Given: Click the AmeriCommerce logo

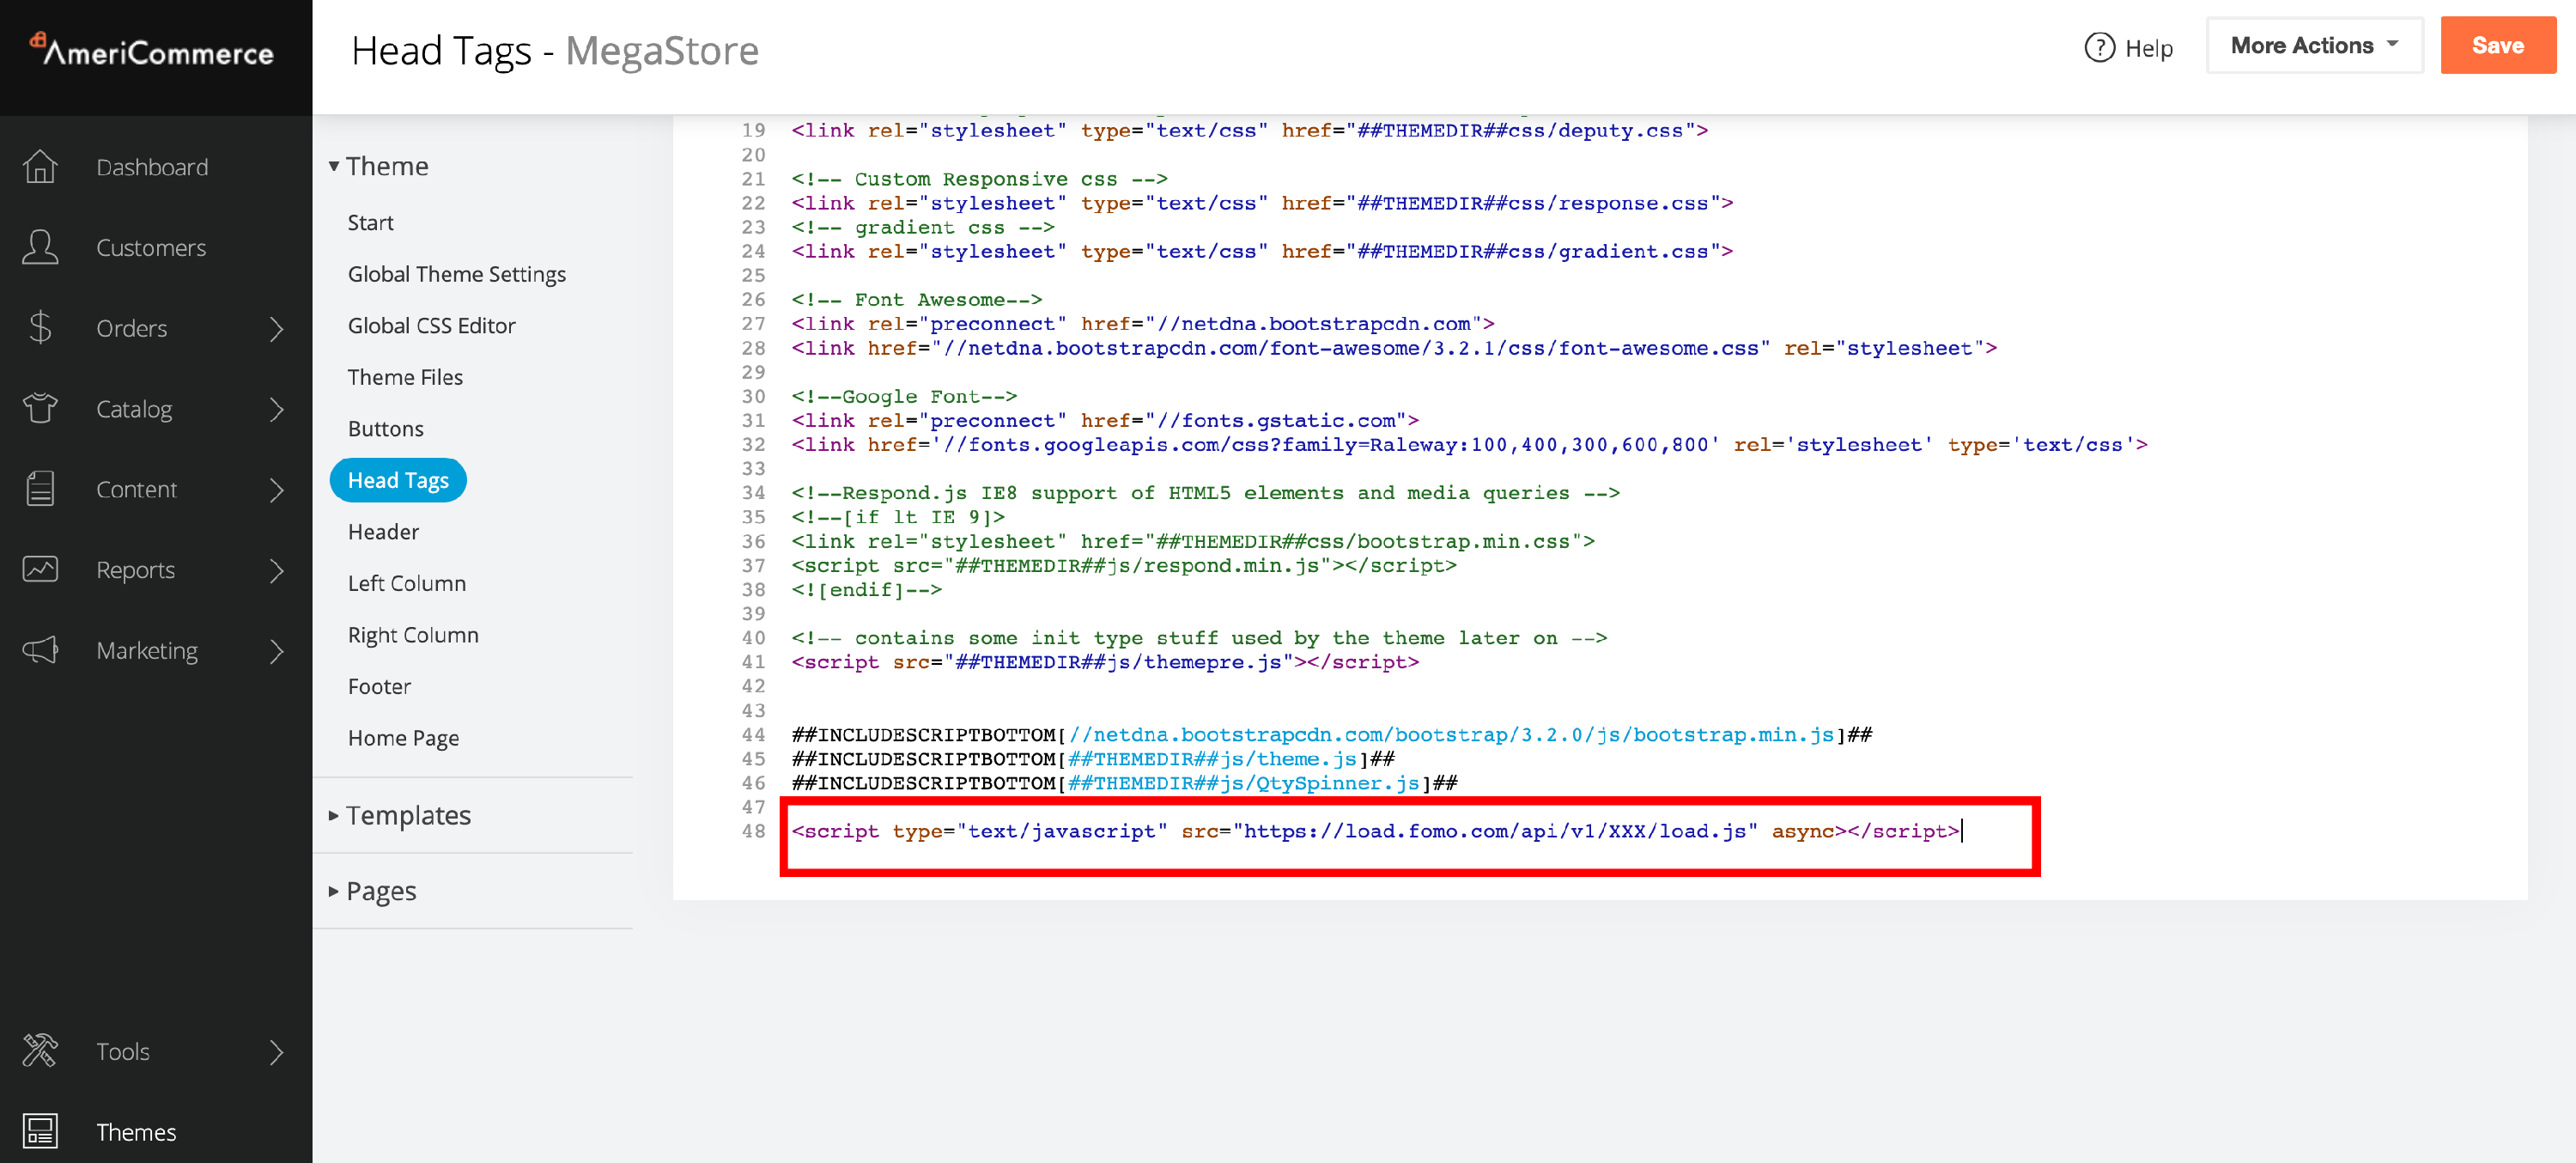Looking at the screenshot, I should pos(152,50).
